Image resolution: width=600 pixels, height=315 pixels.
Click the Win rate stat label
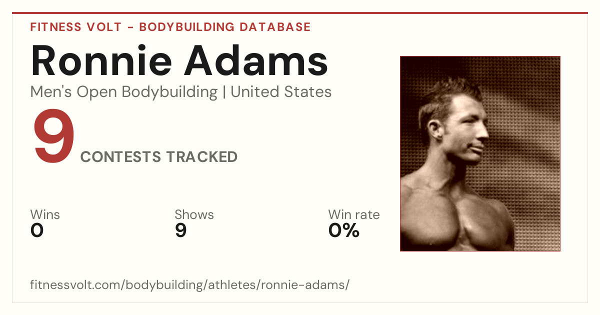point(354,214)
